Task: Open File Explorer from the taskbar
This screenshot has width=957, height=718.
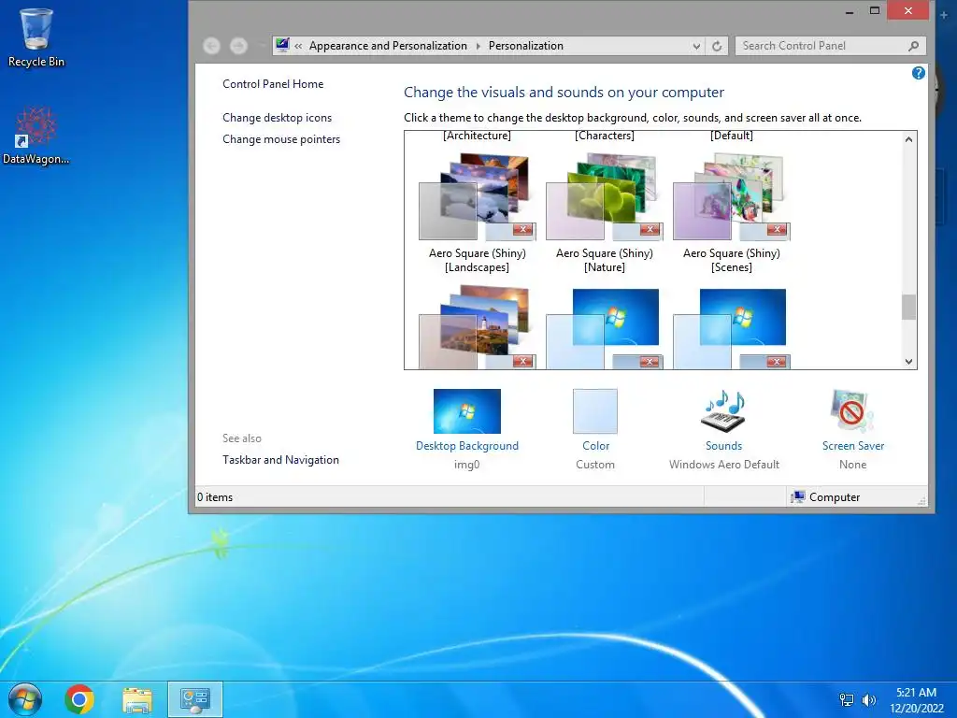Action: [x=137, y=699]
